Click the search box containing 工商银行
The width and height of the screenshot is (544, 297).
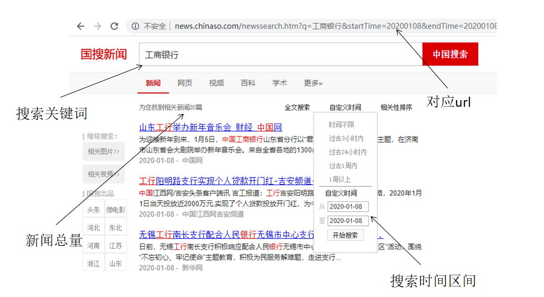281,54
